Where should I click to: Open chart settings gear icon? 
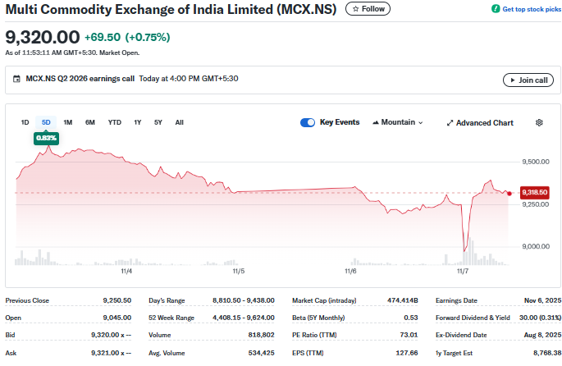[539, 122]
